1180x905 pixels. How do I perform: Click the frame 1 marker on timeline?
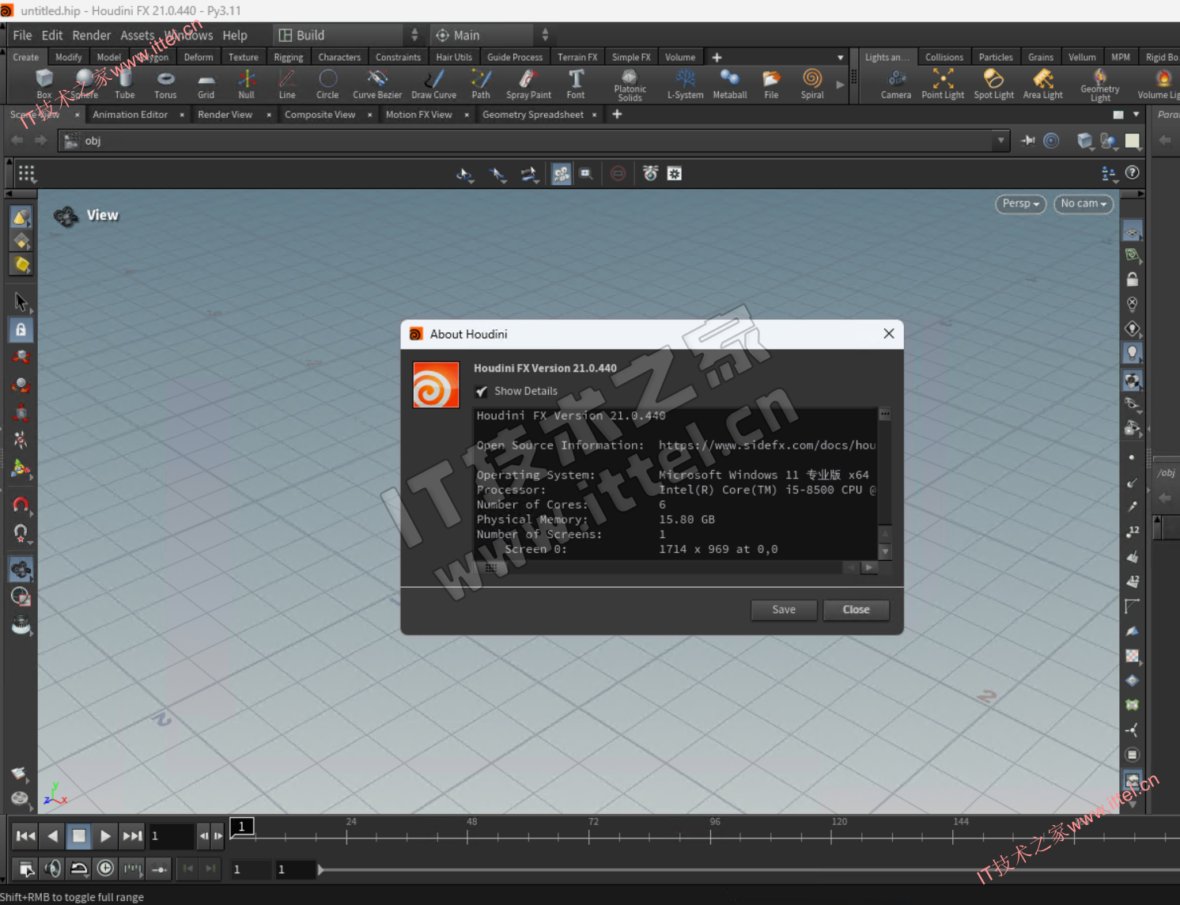point(242,827)
